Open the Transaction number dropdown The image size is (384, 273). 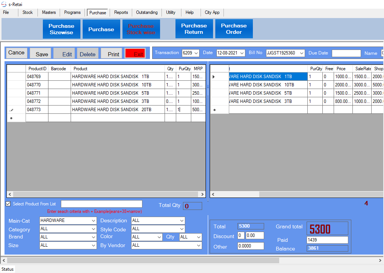[x=196, y=53]
